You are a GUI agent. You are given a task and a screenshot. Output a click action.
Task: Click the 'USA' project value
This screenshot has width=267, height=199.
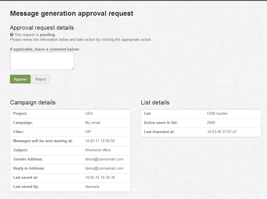[89, 113]
